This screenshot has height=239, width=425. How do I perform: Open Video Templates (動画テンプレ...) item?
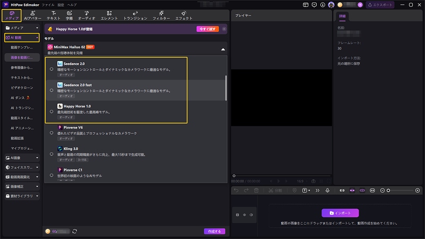(22, 47)
